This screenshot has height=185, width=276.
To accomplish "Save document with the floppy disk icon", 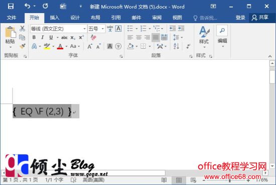I will click(11, 7).
